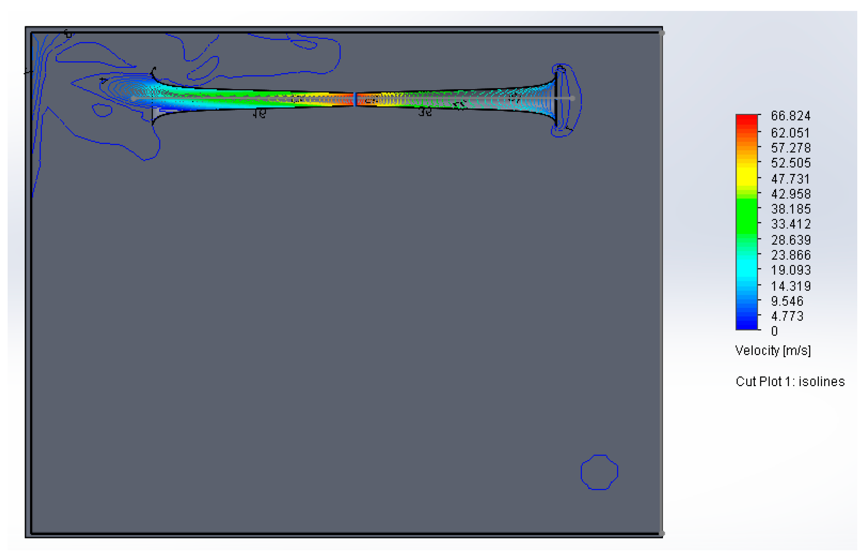Image resolution: width=866 pixels, height=559 pixels.
Task: Click the small blue circular isoline bottom-right
Action: [599, 472]
